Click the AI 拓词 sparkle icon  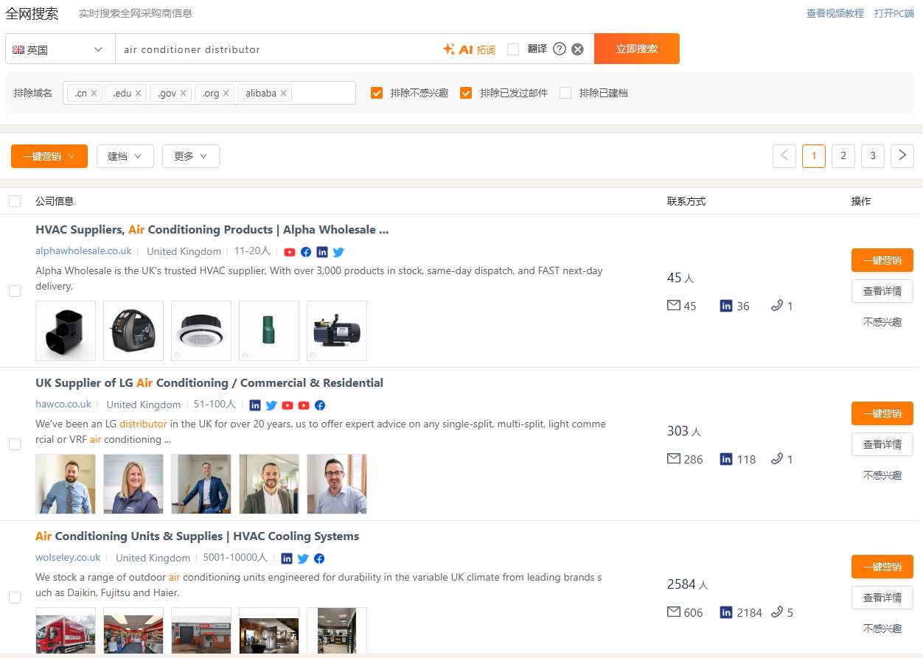click(448, 49)
